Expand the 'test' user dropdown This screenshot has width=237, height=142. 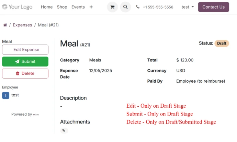pos(188,7)
